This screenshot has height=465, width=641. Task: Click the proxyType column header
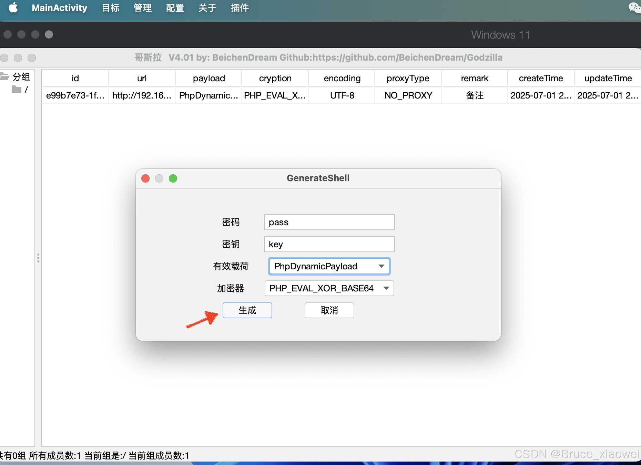click(408, 78)
